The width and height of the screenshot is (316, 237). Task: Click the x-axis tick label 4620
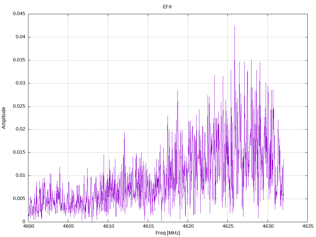(188, 226)
